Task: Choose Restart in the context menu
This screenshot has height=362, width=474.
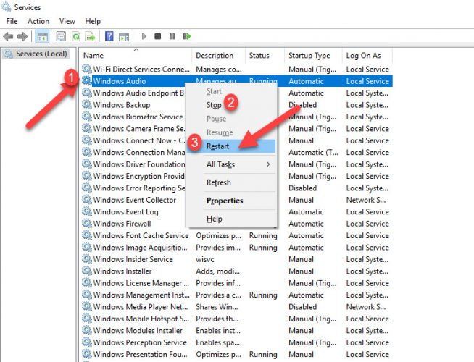Action: (x=231, y=146)
